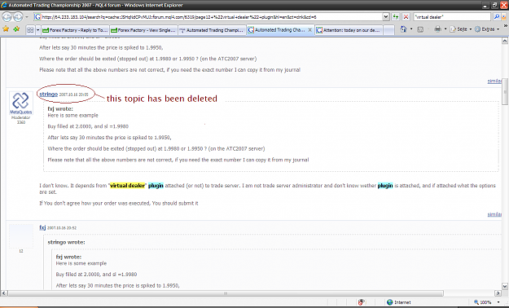Open the Seite (Page) menu
The height and width of the screenshot is (308, 509).
460,29
